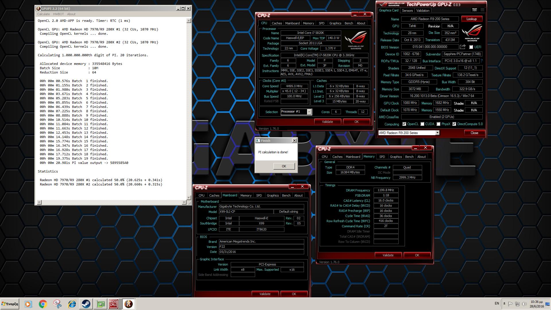
Task: Click the GPU-Z screenshot camera icon
Action: 475,10
